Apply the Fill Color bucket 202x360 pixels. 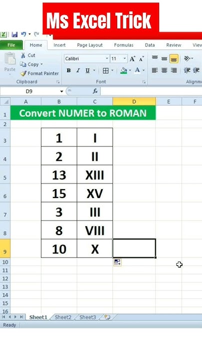click(x=124, y=70)
